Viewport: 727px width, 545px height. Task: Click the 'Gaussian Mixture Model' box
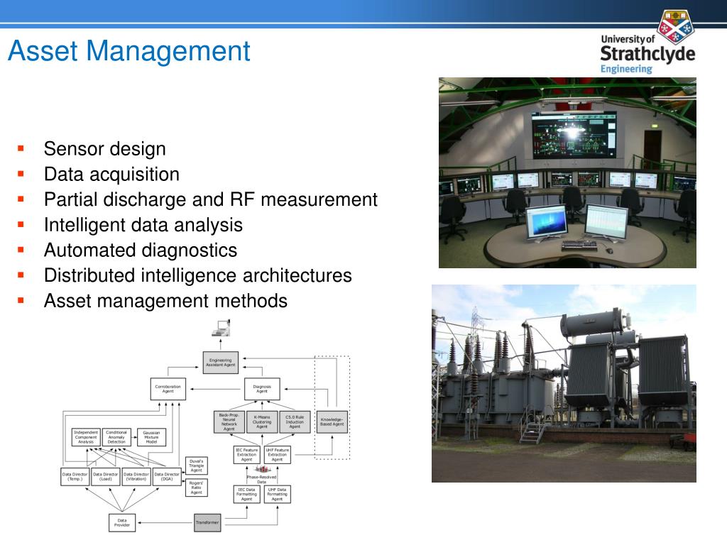coord(152,437)
